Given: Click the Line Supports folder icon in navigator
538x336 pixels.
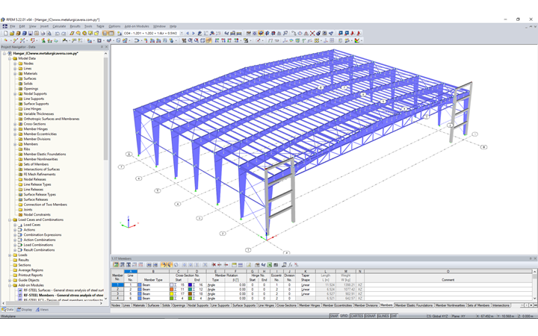Looking at the screenshot, I should point(21,99).
